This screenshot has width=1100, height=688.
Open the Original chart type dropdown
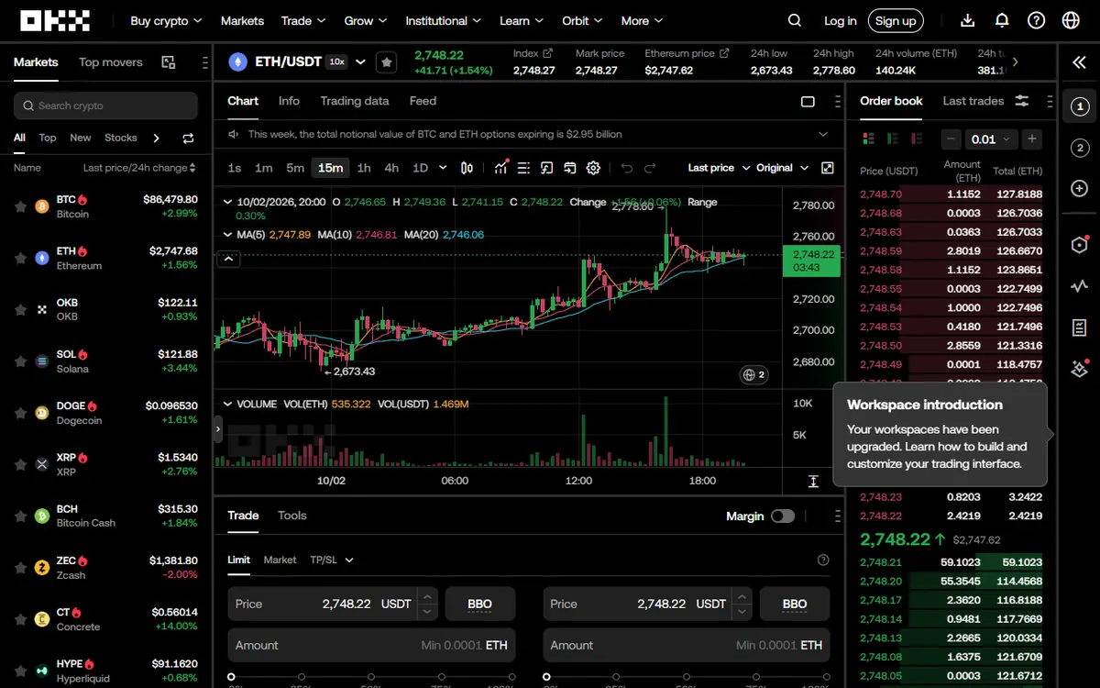coord(783,168)
